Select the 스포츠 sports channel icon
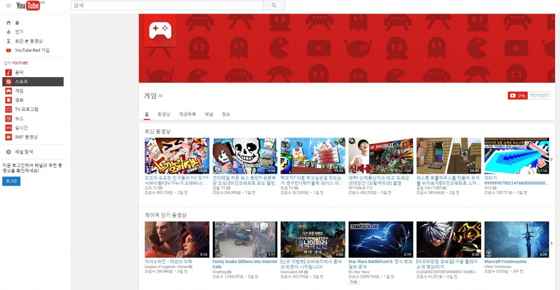This screenshot has width=560, height=290. click(9, 82)
